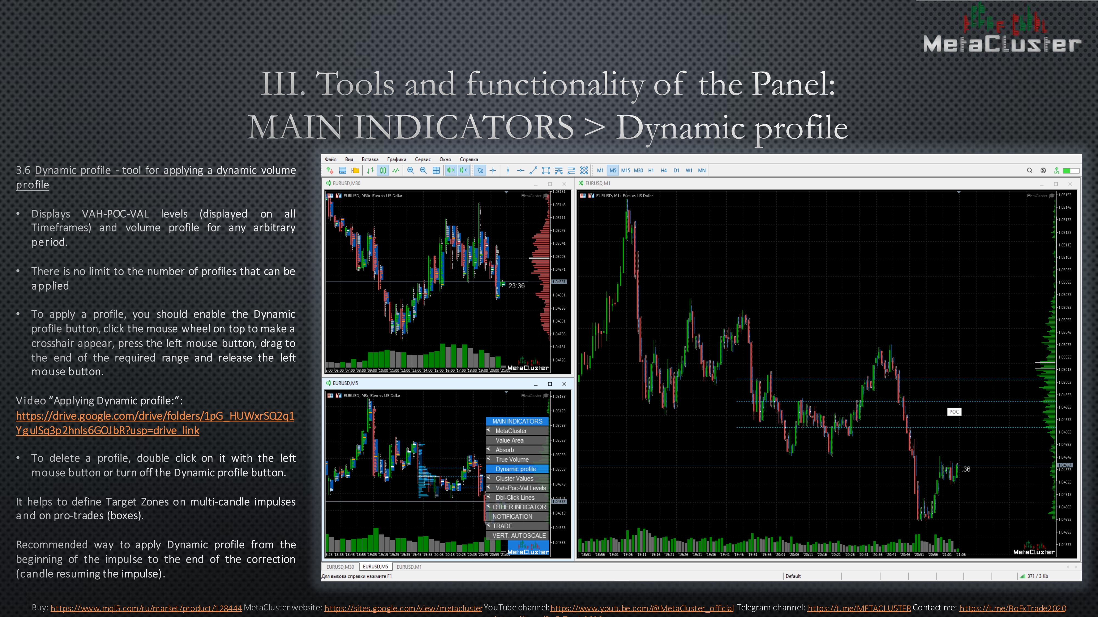Select the horizontal line tool
The image size is (1098, 617).
click(x=520, y=170)
